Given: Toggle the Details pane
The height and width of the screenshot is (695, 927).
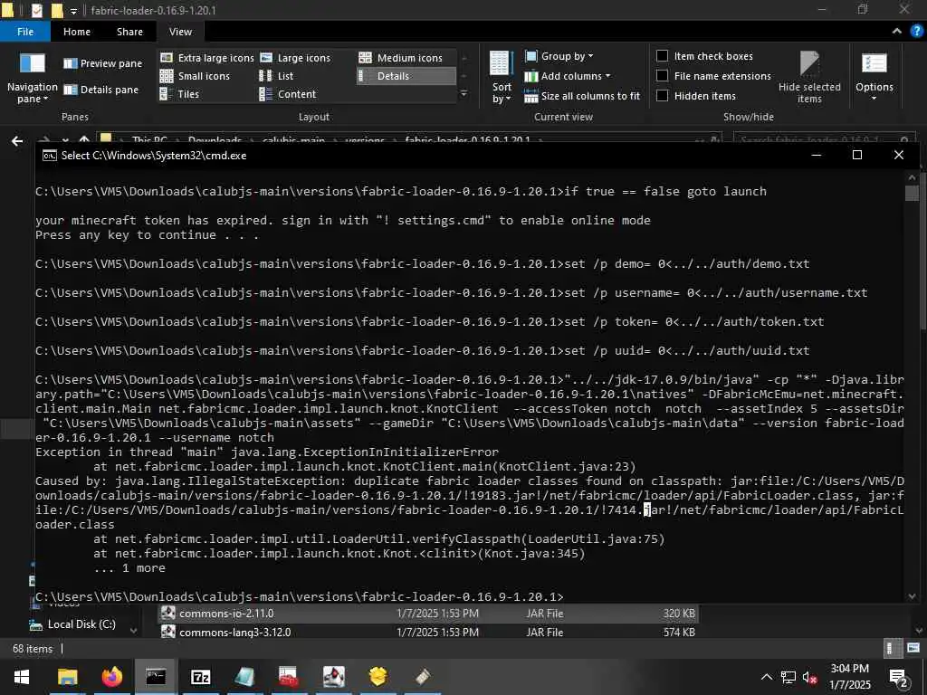Looking at the screenshot, I should click(101, 90).
